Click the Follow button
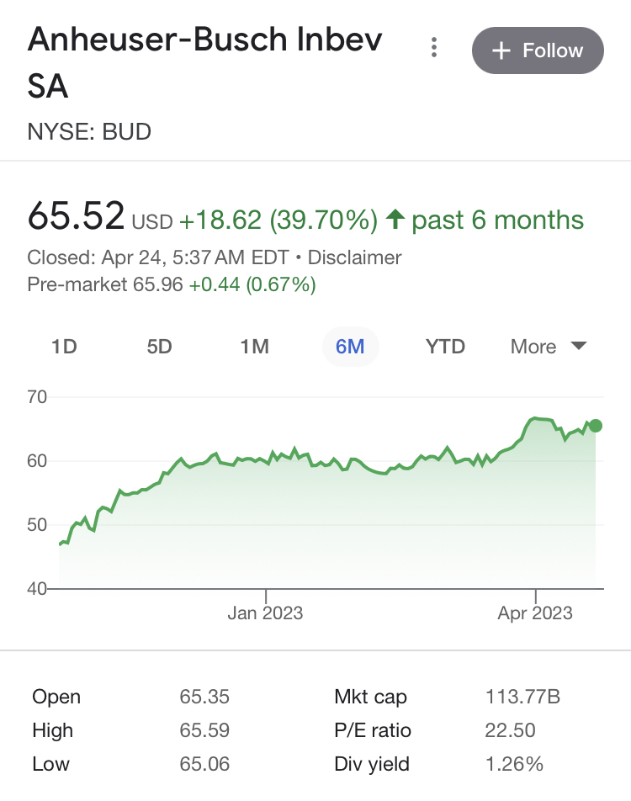 point(538,50)
